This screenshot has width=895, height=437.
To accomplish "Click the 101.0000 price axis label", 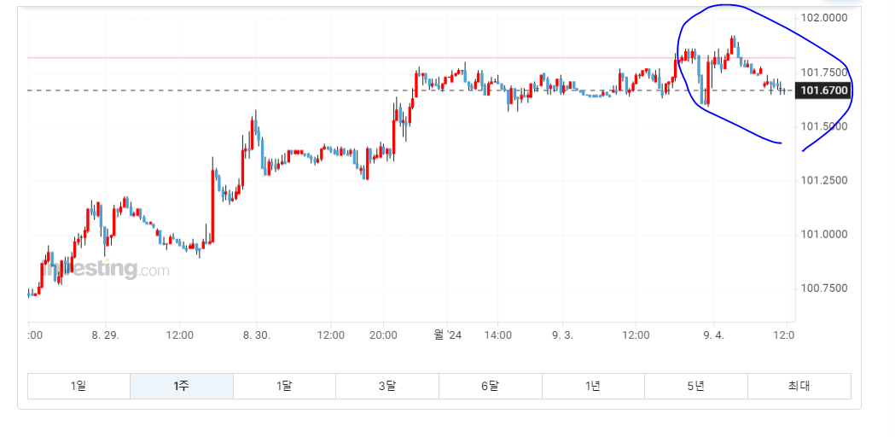I will point(822,235).
